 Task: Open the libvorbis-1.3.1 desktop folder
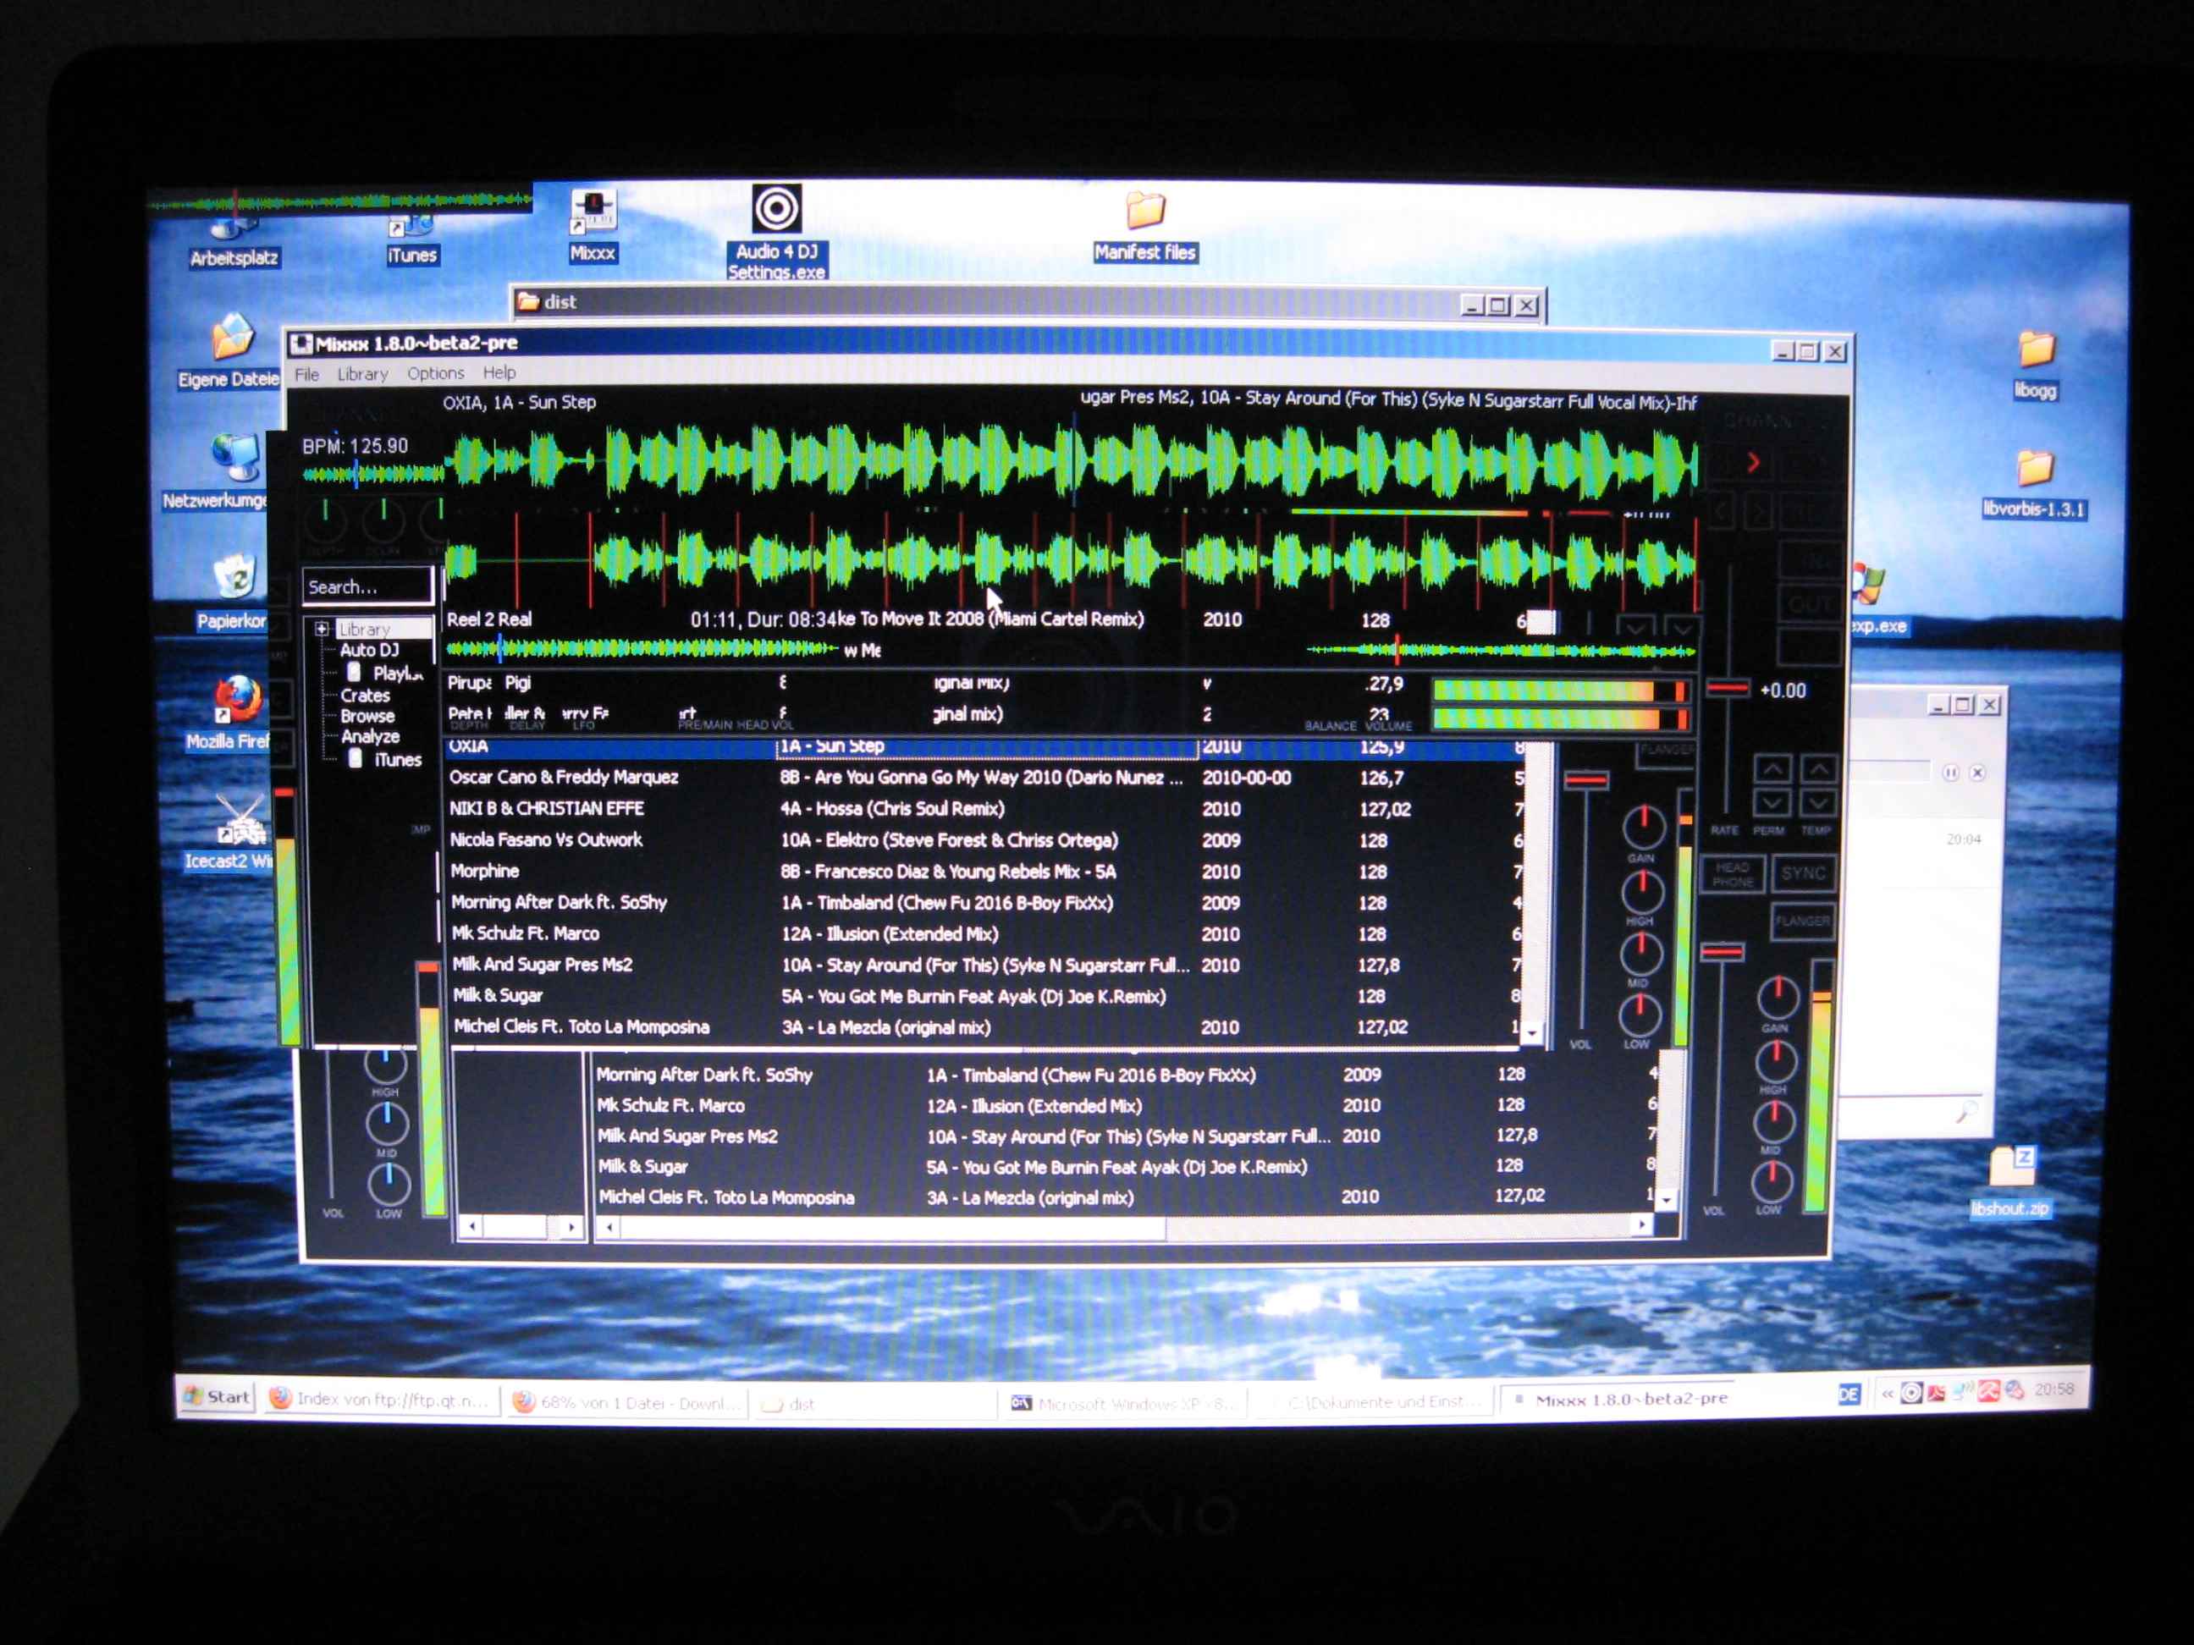(2034, 485)
